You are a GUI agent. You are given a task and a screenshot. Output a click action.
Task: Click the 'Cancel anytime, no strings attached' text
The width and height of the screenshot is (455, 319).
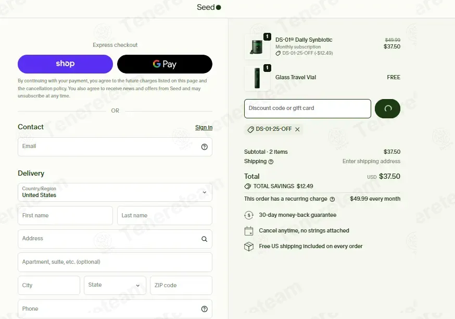(304, 231)
